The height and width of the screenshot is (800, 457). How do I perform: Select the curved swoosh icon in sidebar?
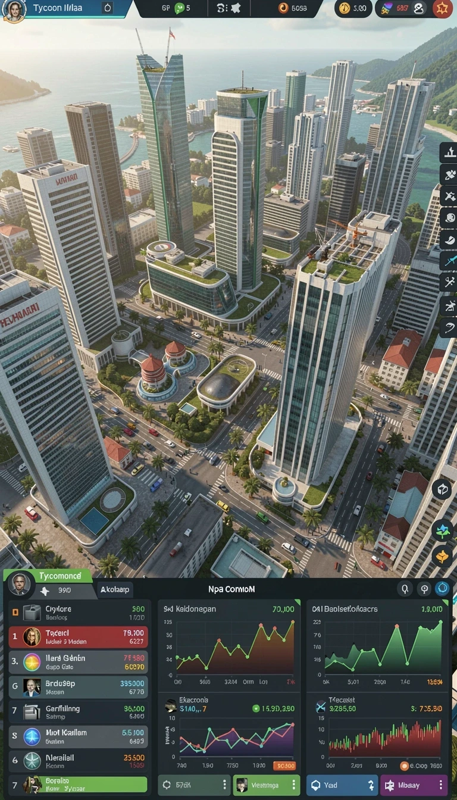pos(448,327)
